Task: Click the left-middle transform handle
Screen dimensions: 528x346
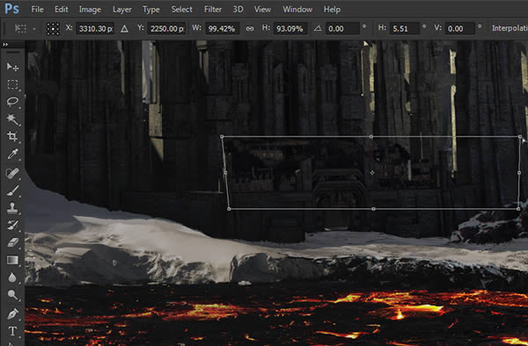Action: pyautogui.click(x=225, y=173)
